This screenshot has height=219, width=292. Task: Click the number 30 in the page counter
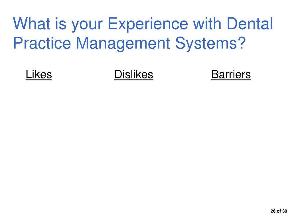tap(285, 211)
